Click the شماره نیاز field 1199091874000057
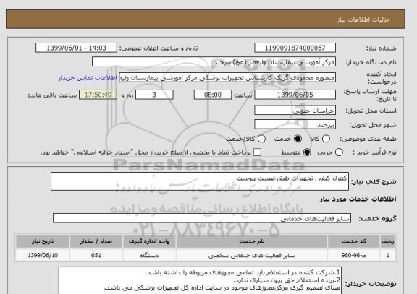The image size is (417, 294). click(x=295, y=48)
